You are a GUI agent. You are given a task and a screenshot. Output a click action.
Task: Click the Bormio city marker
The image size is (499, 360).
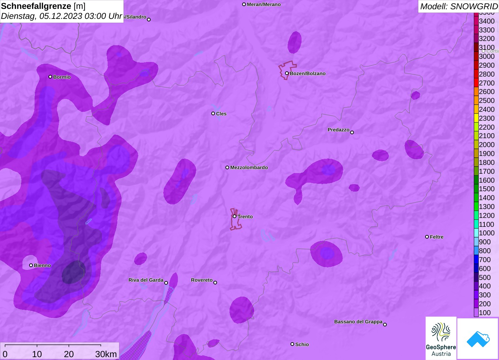[x=50, y=77]
